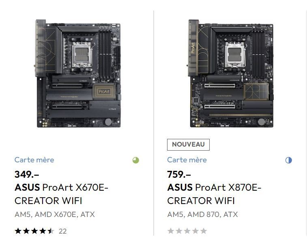The width and height of the screenshot is (307, 251).
Task: Click the 'Carte mère' category on X670E card
Action: coord(34,160)
